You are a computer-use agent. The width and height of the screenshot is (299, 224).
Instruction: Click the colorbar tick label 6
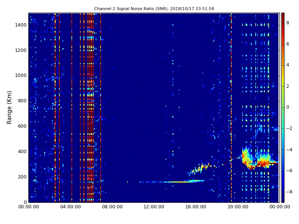(288, 44)
